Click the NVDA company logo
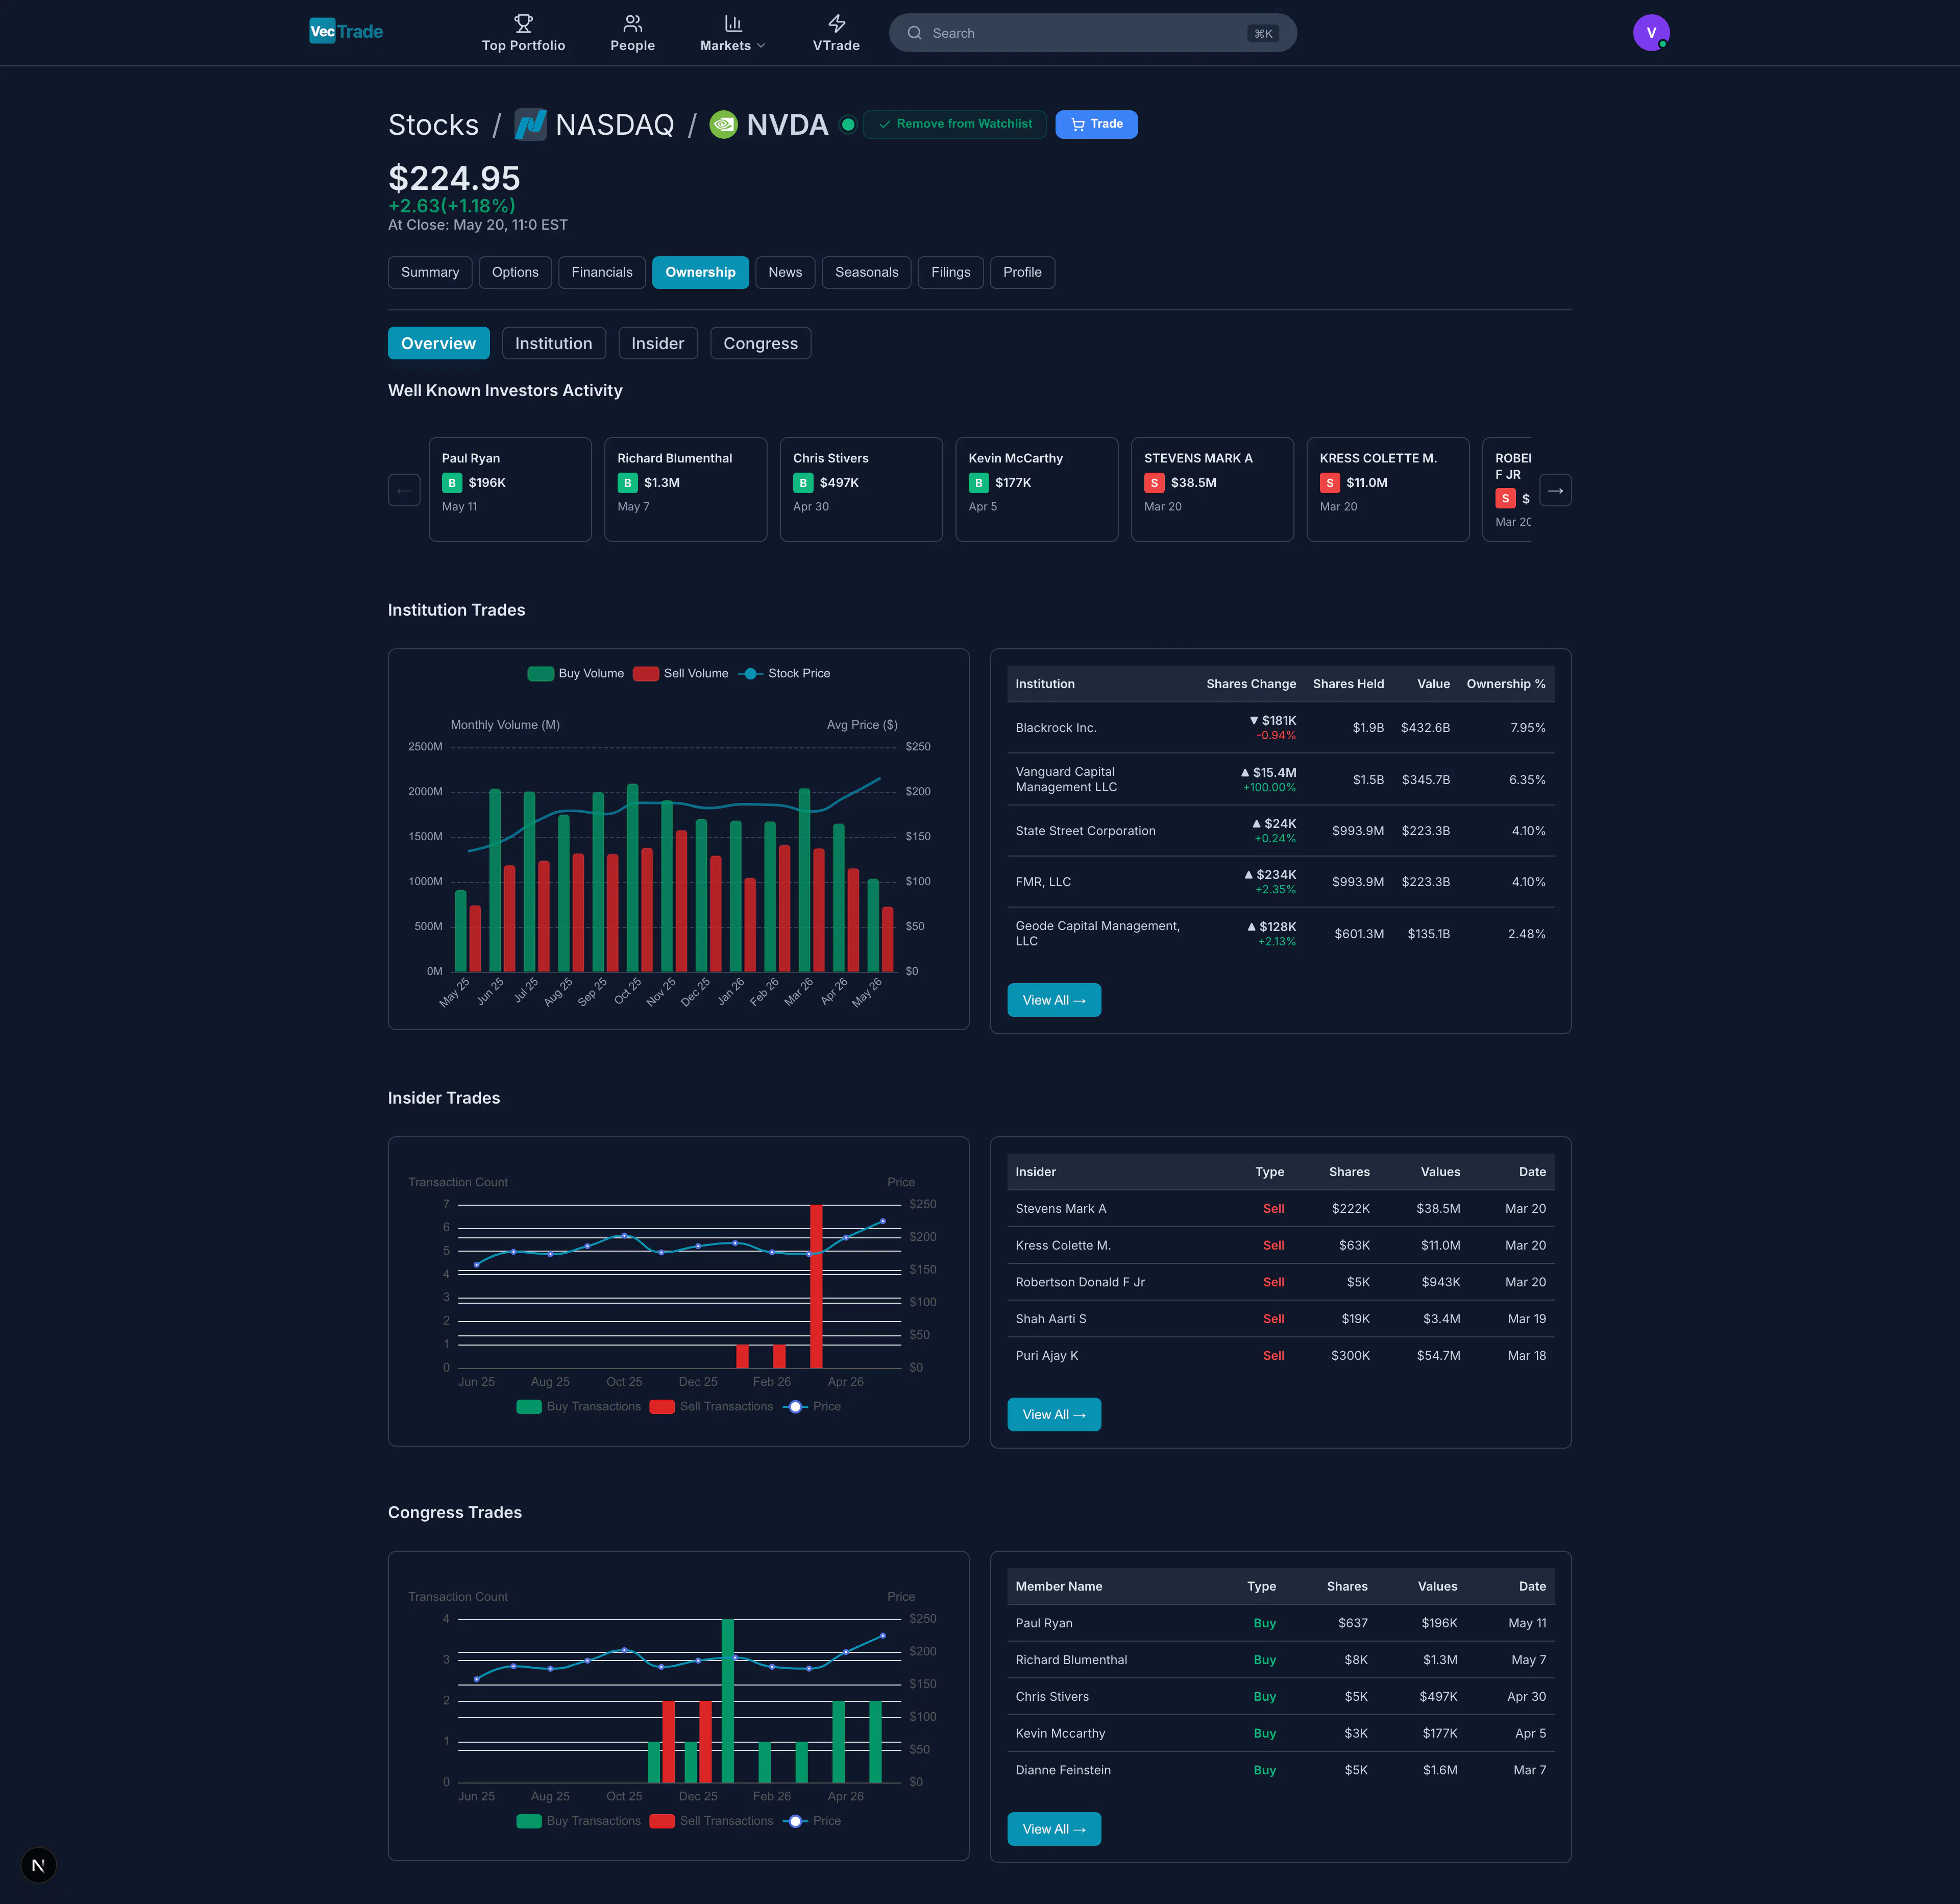This screenshot has height=1904, width=1960. pos(723,125)
